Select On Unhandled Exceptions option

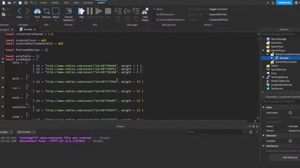click(x=170, y=20)
